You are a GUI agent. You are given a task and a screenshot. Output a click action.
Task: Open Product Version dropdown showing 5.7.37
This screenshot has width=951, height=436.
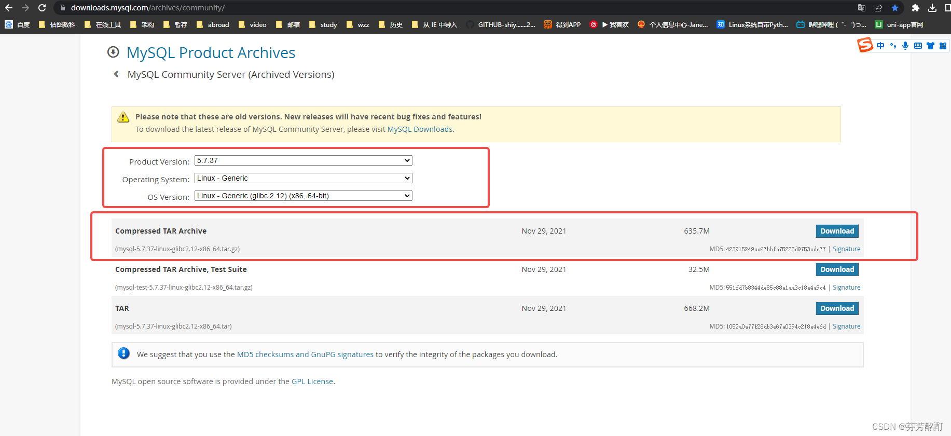click(303, 160)
